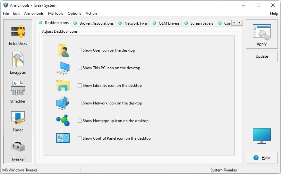
Task: Check Show This PC icon on desktop
Action: pyautogui.click(x=80, y=68)
